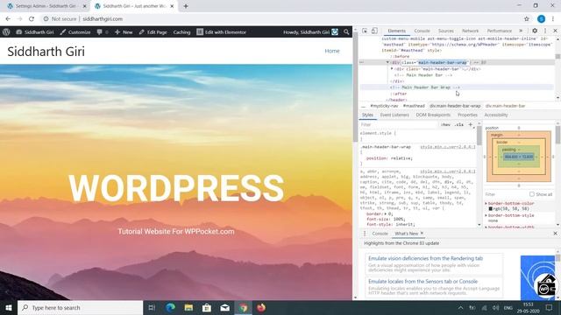
Task: Expand the border-bottom-style property
Action: tap(486, 216)
